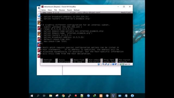Open the Mesin menu
The height and width of the screenshot is (98, 174).
50,10
